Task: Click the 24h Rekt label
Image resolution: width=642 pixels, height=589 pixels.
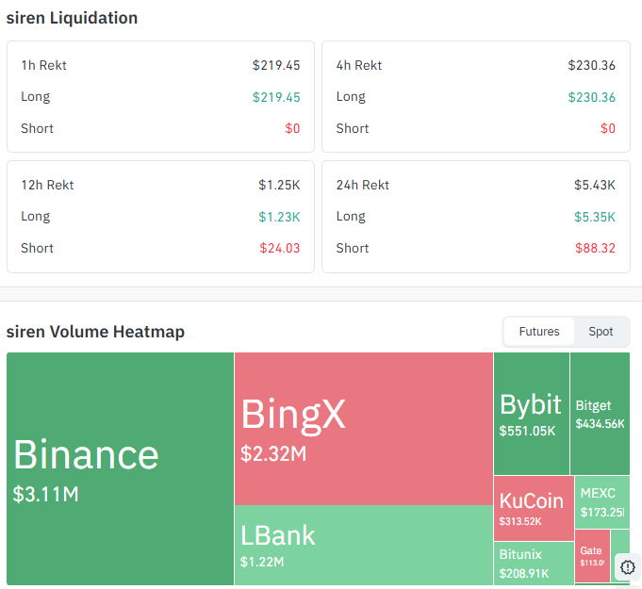Action: click(x=363, y=185)
